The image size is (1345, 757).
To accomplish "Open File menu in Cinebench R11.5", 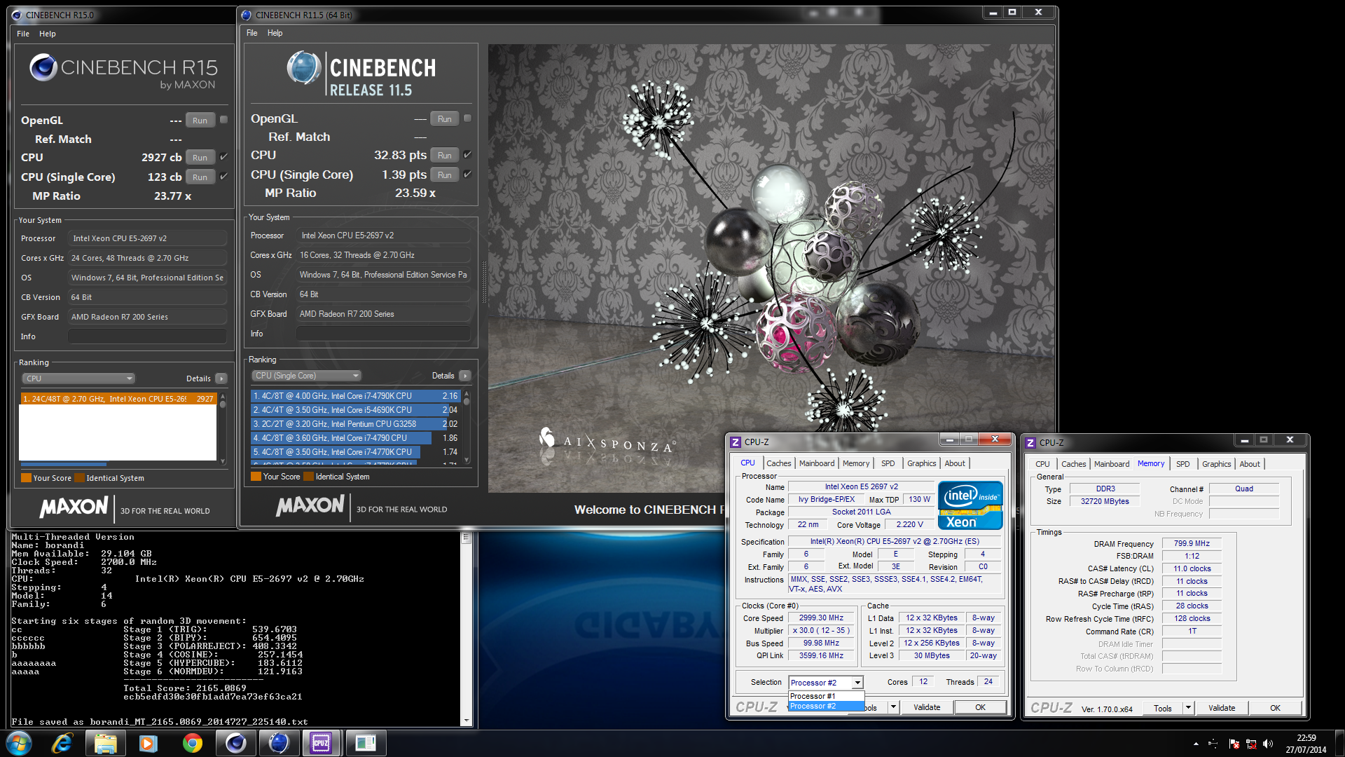I will 252,33.
